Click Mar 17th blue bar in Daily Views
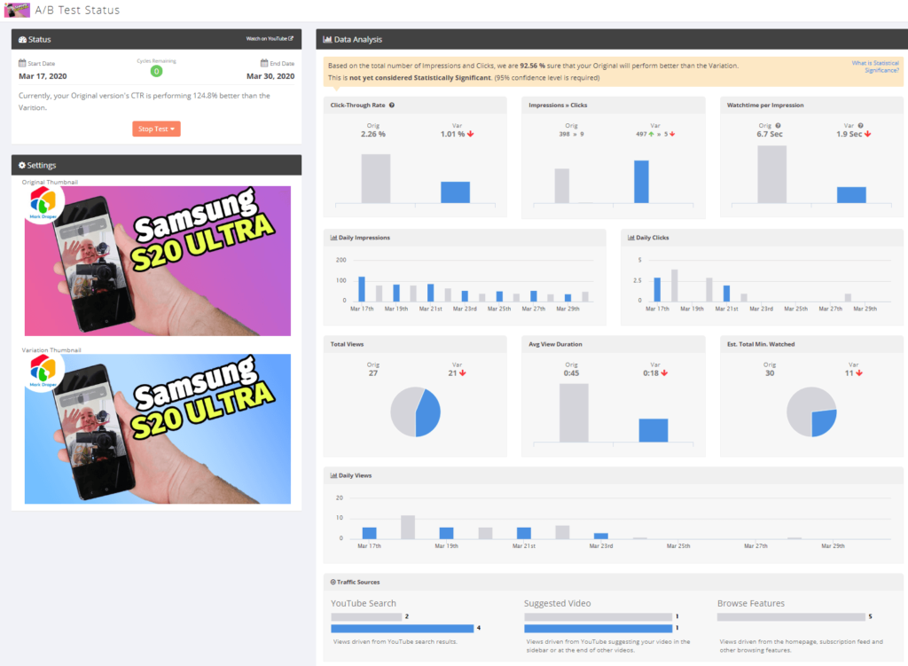The height and width of the screenshot is (666, 908). pos(370,533)
